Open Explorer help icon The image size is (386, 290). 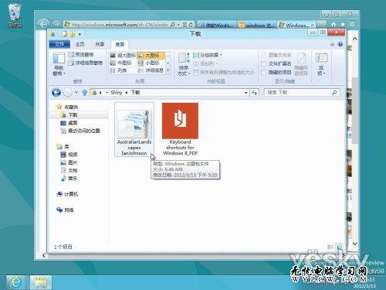tap(340, 44)
